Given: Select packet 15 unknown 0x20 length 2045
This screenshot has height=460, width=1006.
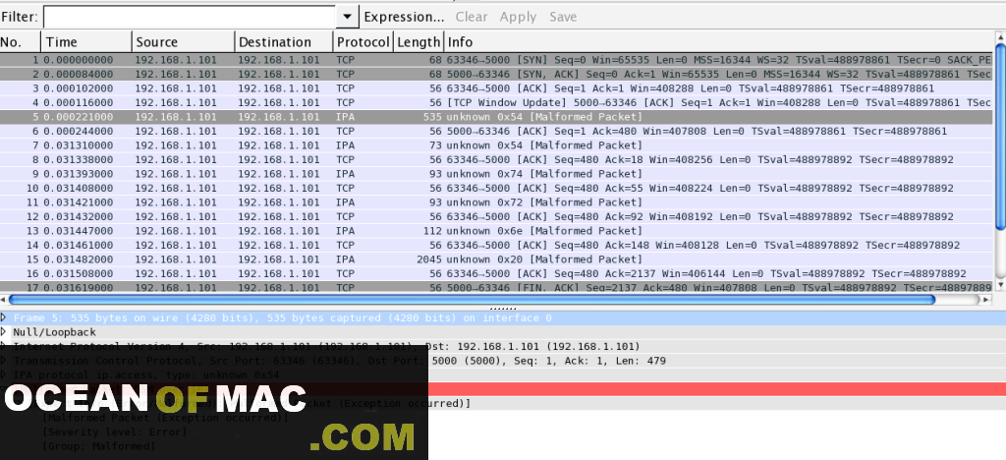Looking at the screenshot, I should (496, 259).
